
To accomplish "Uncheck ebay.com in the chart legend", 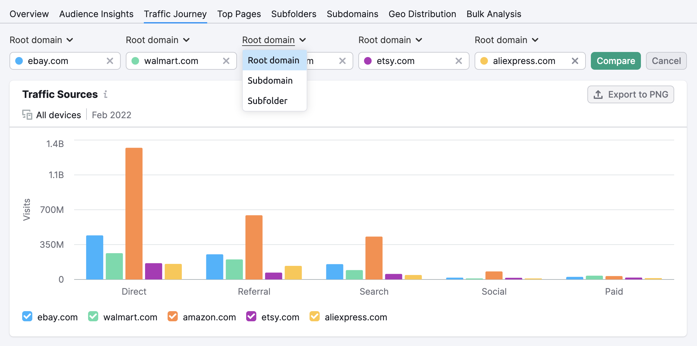I will pos(27,316).
